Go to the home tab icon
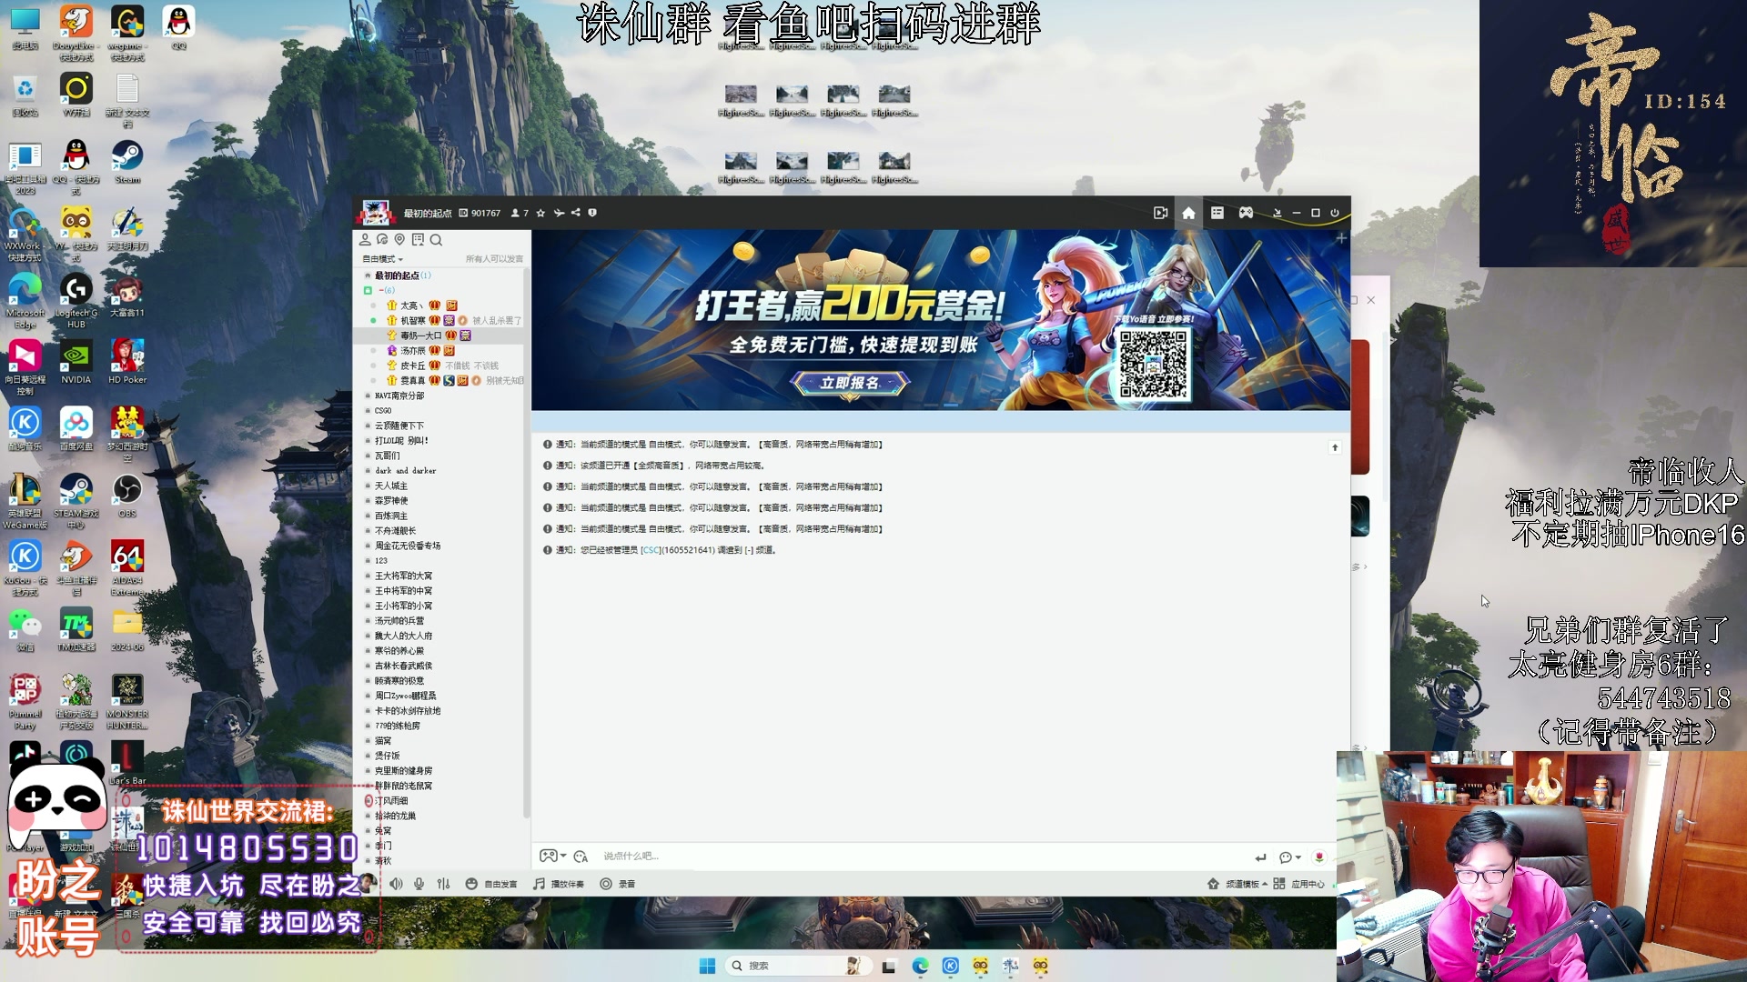The image size is (1747, 982). point(1188,213)
